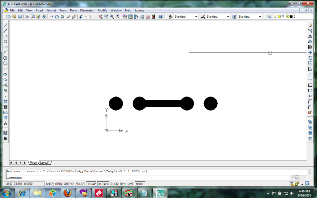
Task: Click the Save icon in Standard toolbar
Action: pyautogui.click(x=20, y=17)
